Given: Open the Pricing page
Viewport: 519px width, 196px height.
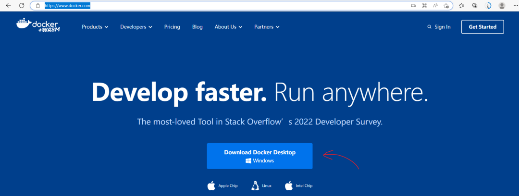Looking at the screenshot, I should tap(172, 27).
